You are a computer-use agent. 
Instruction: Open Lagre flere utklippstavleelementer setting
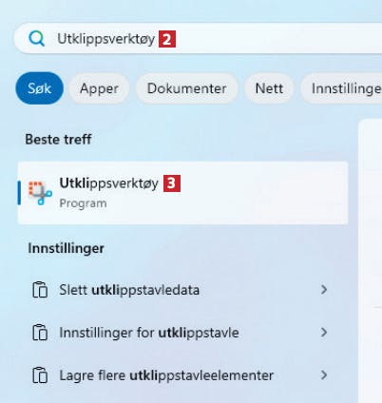point(181,375)
